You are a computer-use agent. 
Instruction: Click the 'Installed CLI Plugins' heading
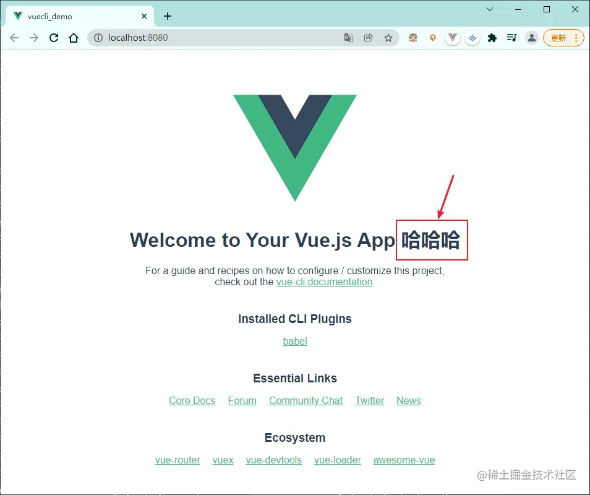(295, 319)
